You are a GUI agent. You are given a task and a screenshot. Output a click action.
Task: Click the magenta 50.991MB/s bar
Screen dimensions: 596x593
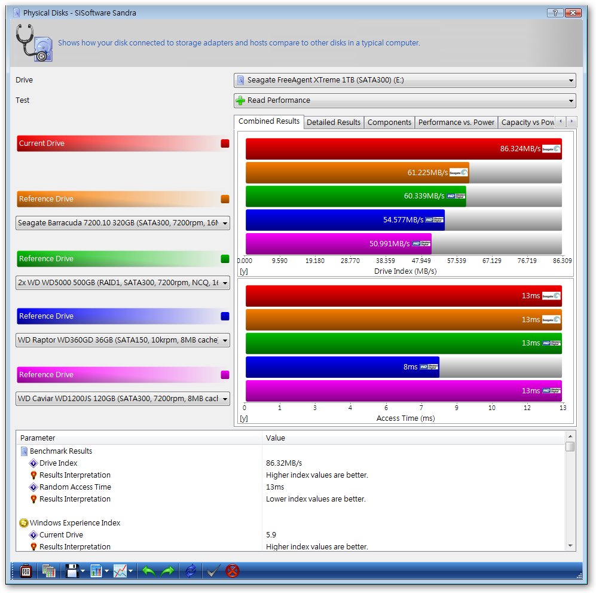point(339,244)
